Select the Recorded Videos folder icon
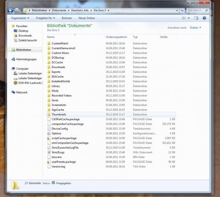 [49, 96]
